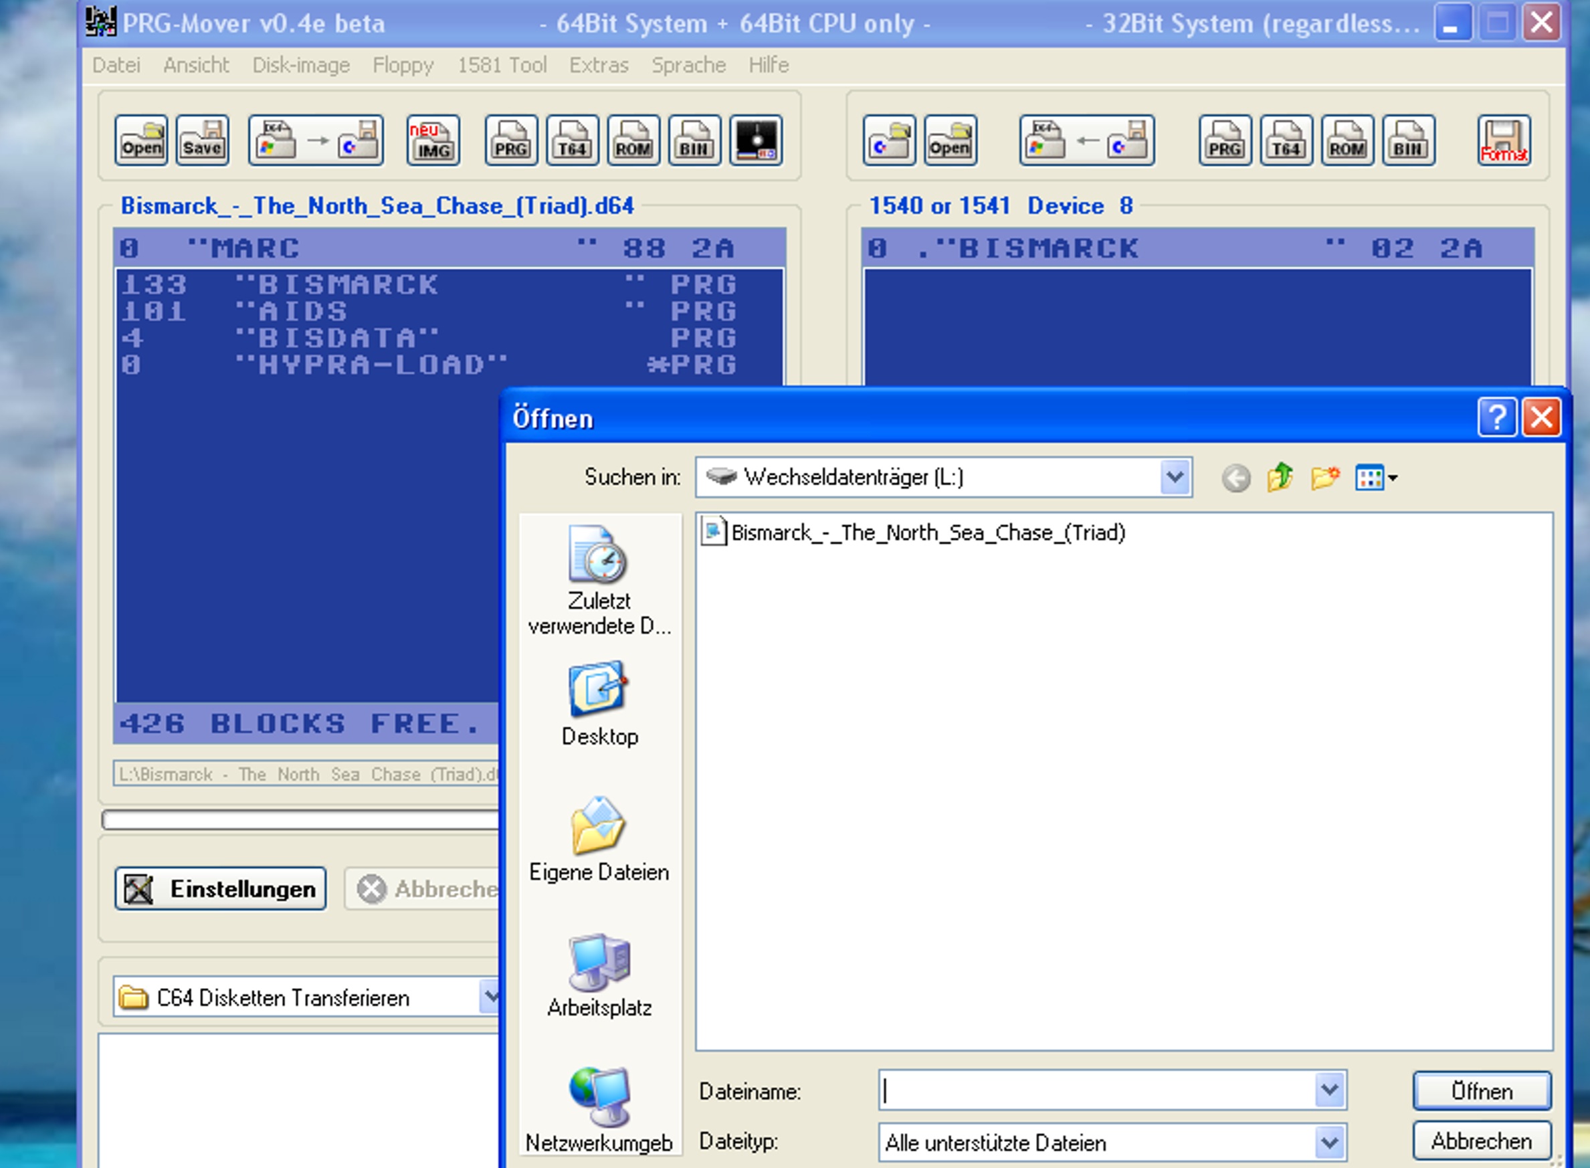Open the Floppy menu

pyautogui.click(x=403, y=65)
